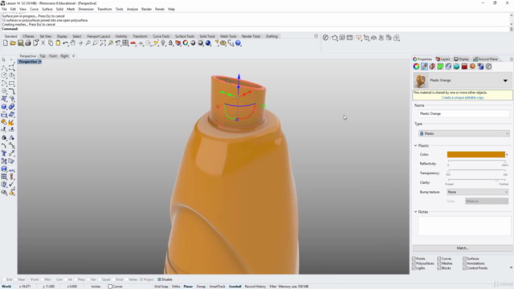The image size is (514, 289).
Task: Click the four-viewport grid layout icon
Action: [125, 43]
